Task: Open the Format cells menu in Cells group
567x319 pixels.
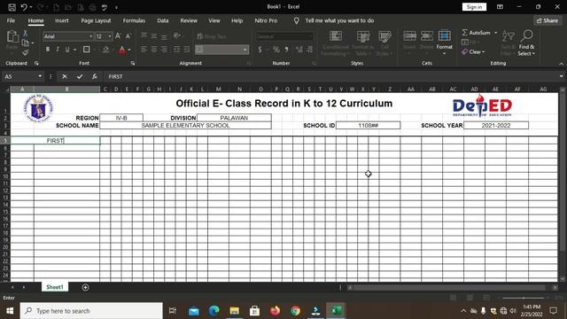Action: 445,43
